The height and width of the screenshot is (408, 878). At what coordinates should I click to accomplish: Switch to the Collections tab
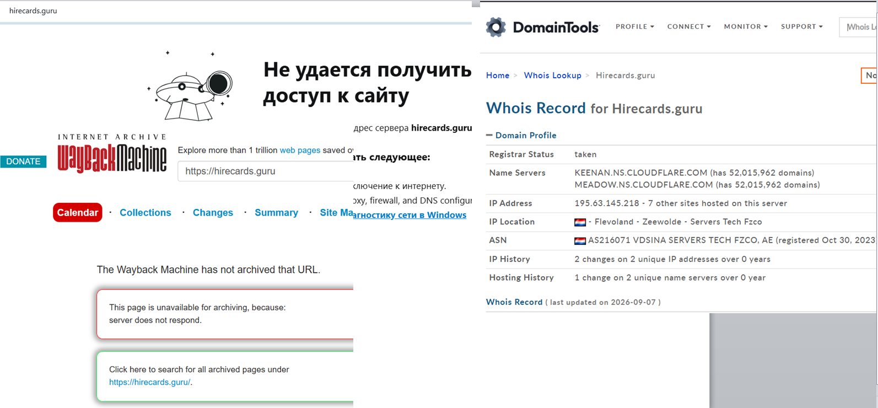pyautogui.click(x=146, y=213)
